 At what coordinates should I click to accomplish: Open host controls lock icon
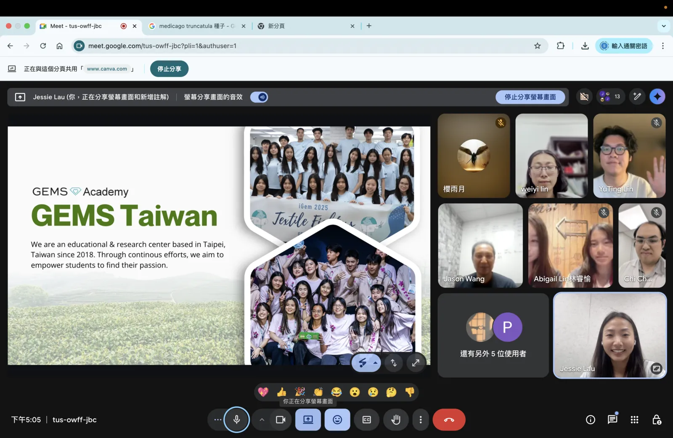click(x=657, y=419)
